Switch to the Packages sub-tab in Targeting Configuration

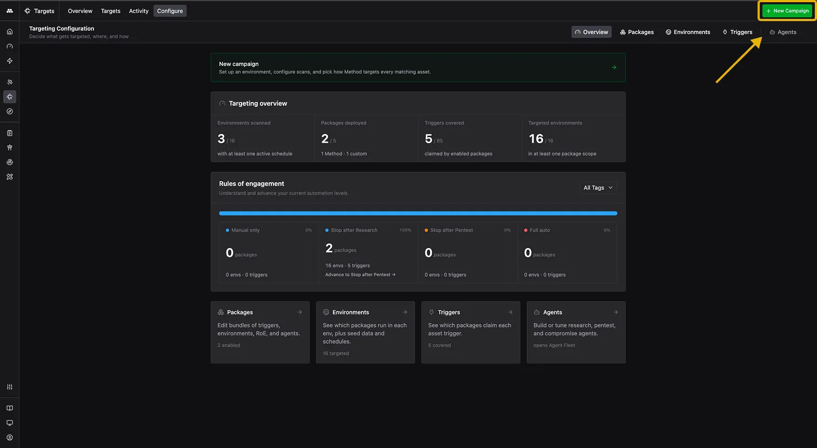pyautogui.click(x=637, y=32)
